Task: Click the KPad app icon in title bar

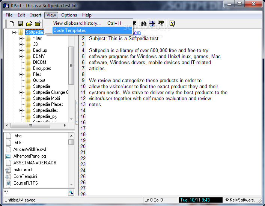Action: coord(6,6)
